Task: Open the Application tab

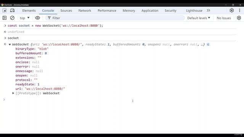Action: [x=150, y=11]
